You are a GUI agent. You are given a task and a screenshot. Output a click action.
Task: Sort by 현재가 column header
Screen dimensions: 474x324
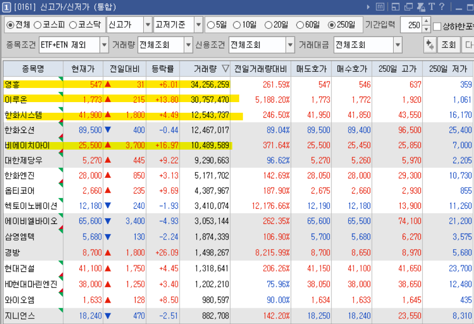pos(83,69)
